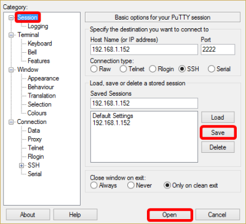Set close window on exit to Always

94,185
